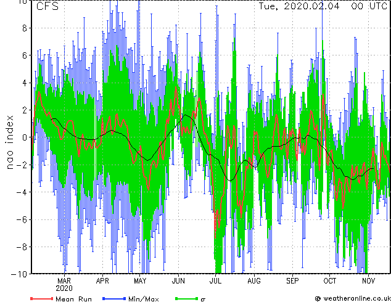This screenshot has height=302, width=391.
Task: Click the y-axis value 4
Action: (25, 83)
